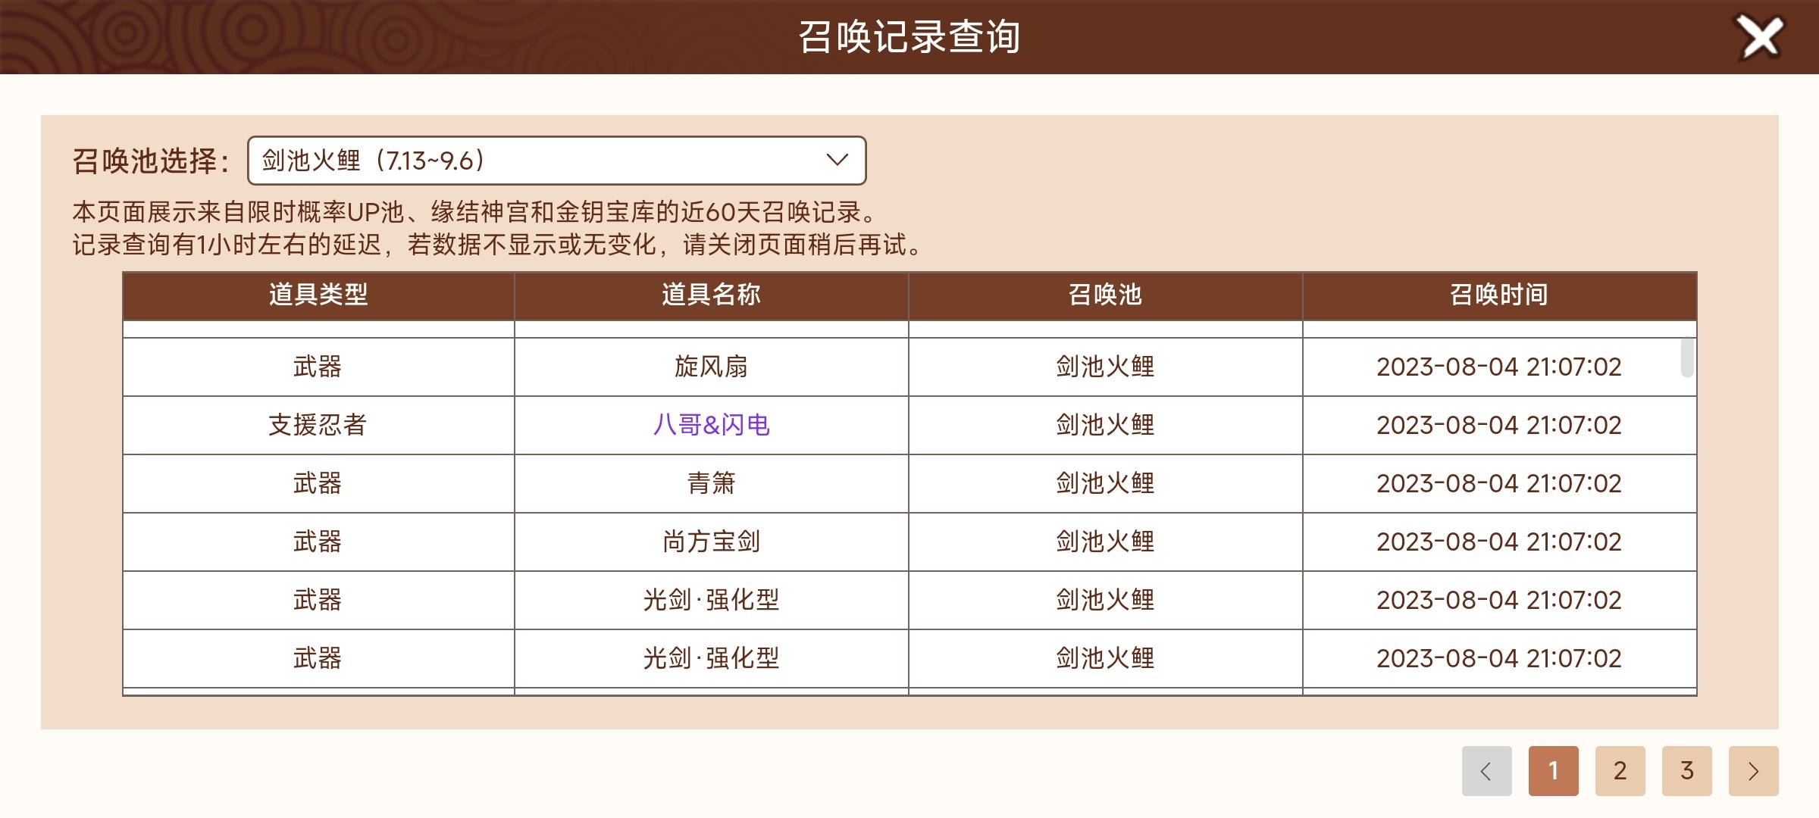Select the 尚方宝剑 weapon entry
The image size is (1819, 818).
711,542
